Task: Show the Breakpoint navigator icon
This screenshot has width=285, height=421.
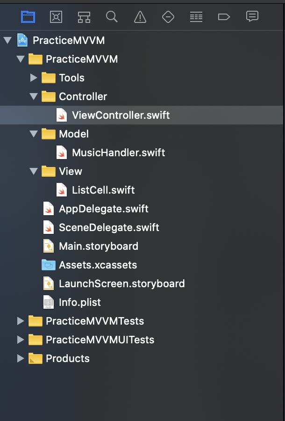Action: [x=224, y=17]
